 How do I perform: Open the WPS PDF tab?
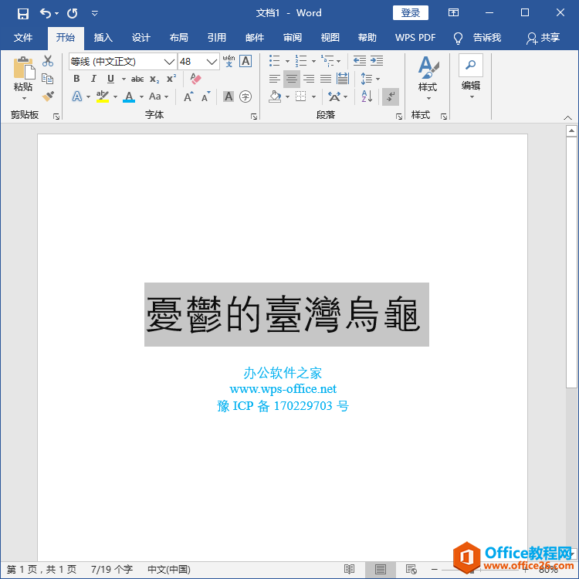tap(415, 37)
